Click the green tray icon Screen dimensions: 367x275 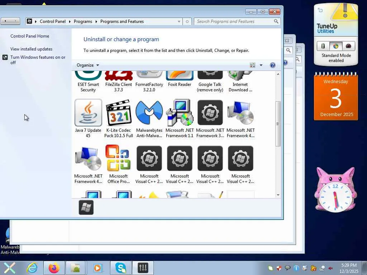pyautogui.click(x=270, y=268)
